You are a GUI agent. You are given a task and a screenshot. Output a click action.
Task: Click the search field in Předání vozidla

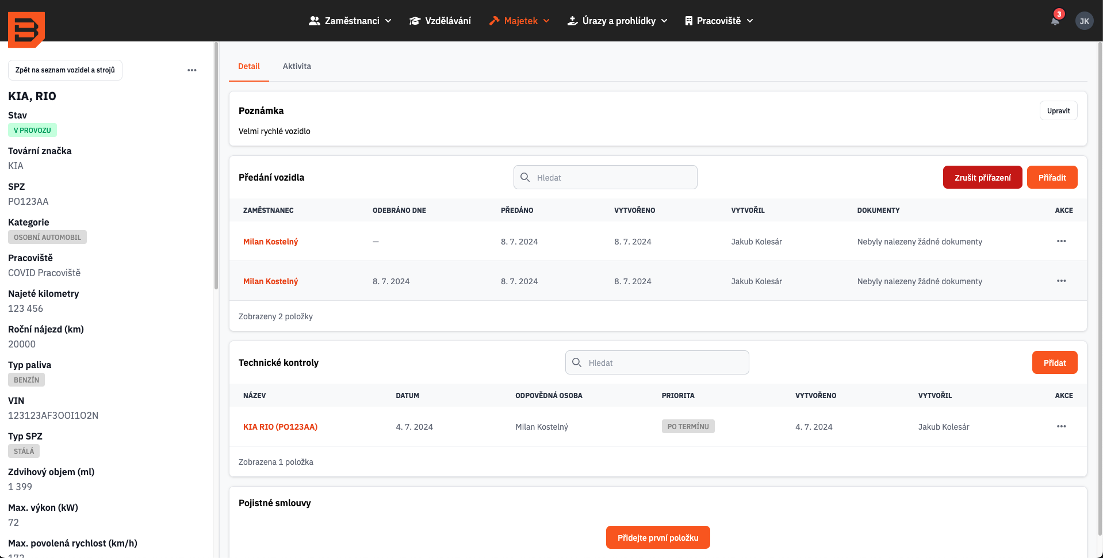[606, 178]
